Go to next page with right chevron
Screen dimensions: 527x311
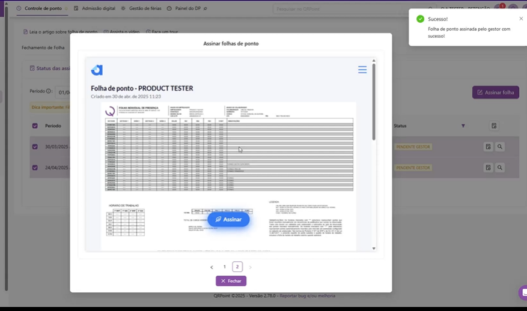point(250,267)
